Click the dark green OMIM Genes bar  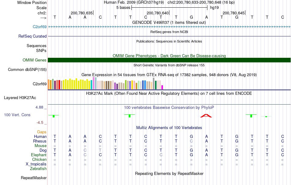click(x=169, y=60)
